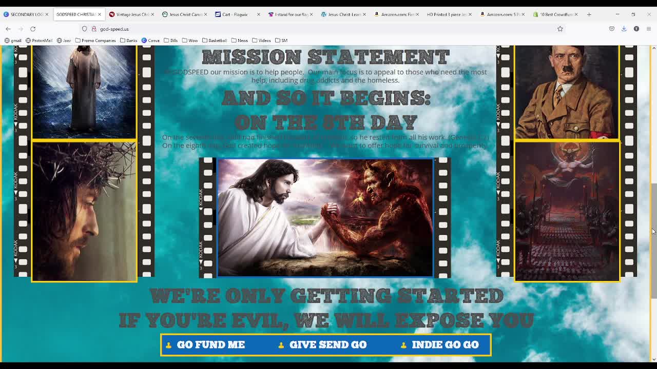This screenshot has width=657, height=369.
Task: Expand the Promo Companies bookmark folder
Action: click(95, 40)
